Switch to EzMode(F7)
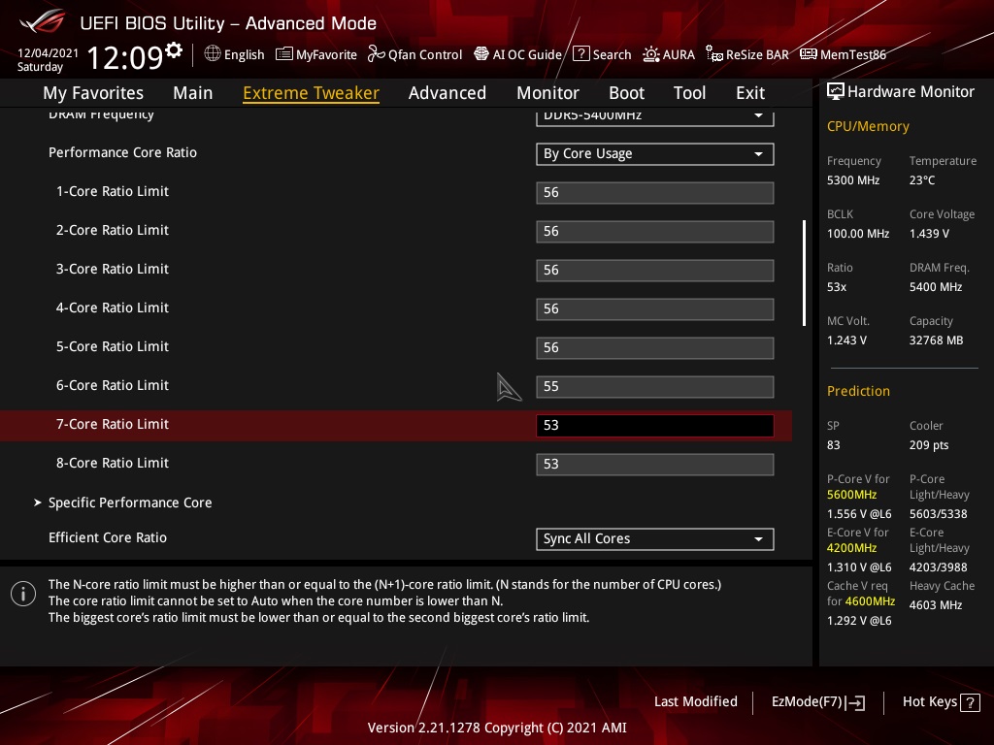The image size is (994, 745). (817, 702)
